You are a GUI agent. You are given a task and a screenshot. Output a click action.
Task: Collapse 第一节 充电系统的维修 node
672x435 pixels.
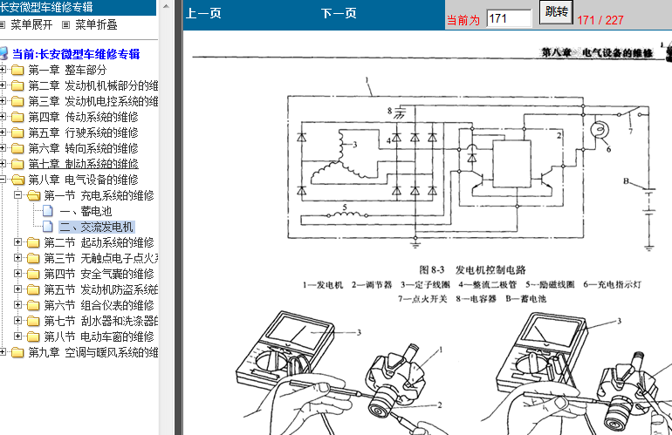(18, 194)
